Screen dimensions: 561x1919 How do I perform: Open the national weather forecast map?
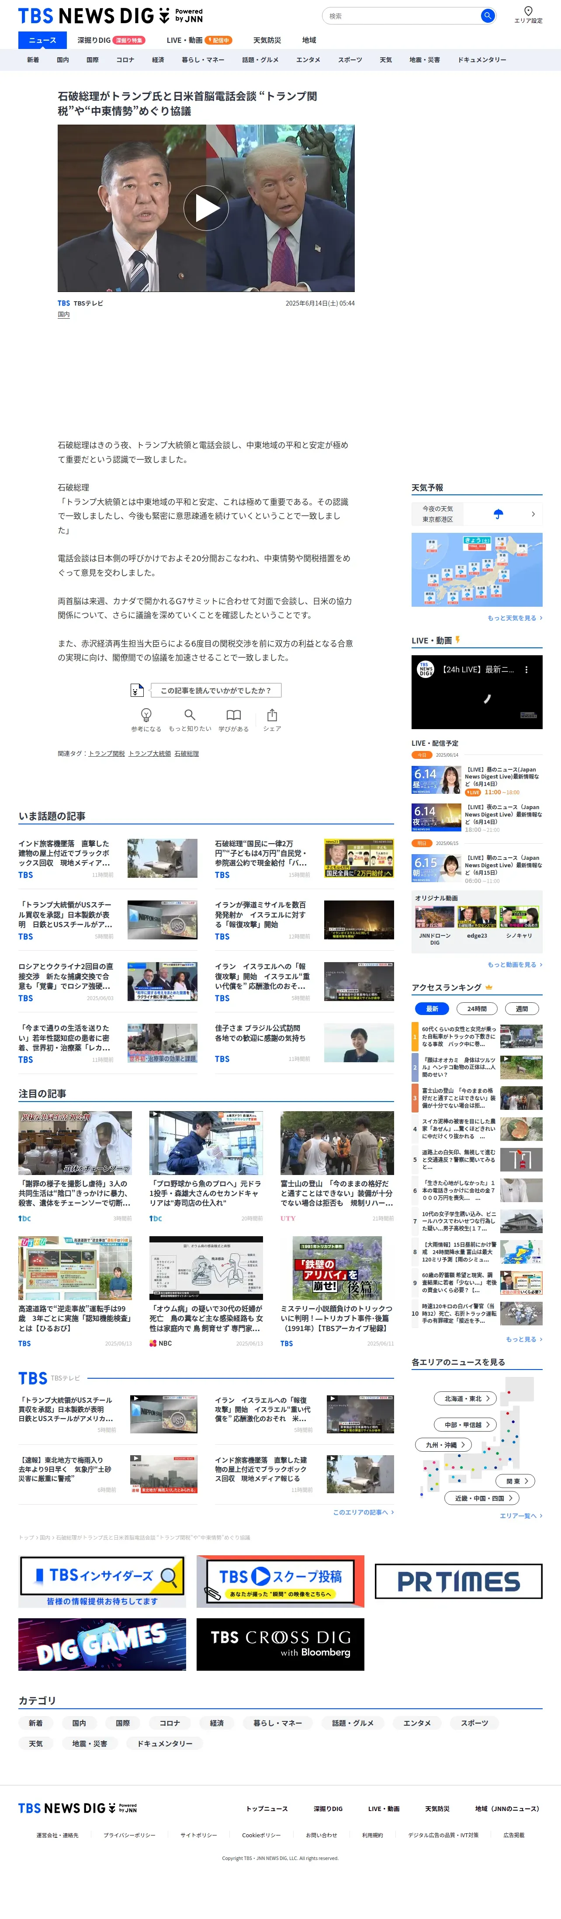(477, 570)
